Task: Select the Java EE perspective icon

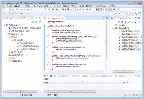Action: coord(140,14)
